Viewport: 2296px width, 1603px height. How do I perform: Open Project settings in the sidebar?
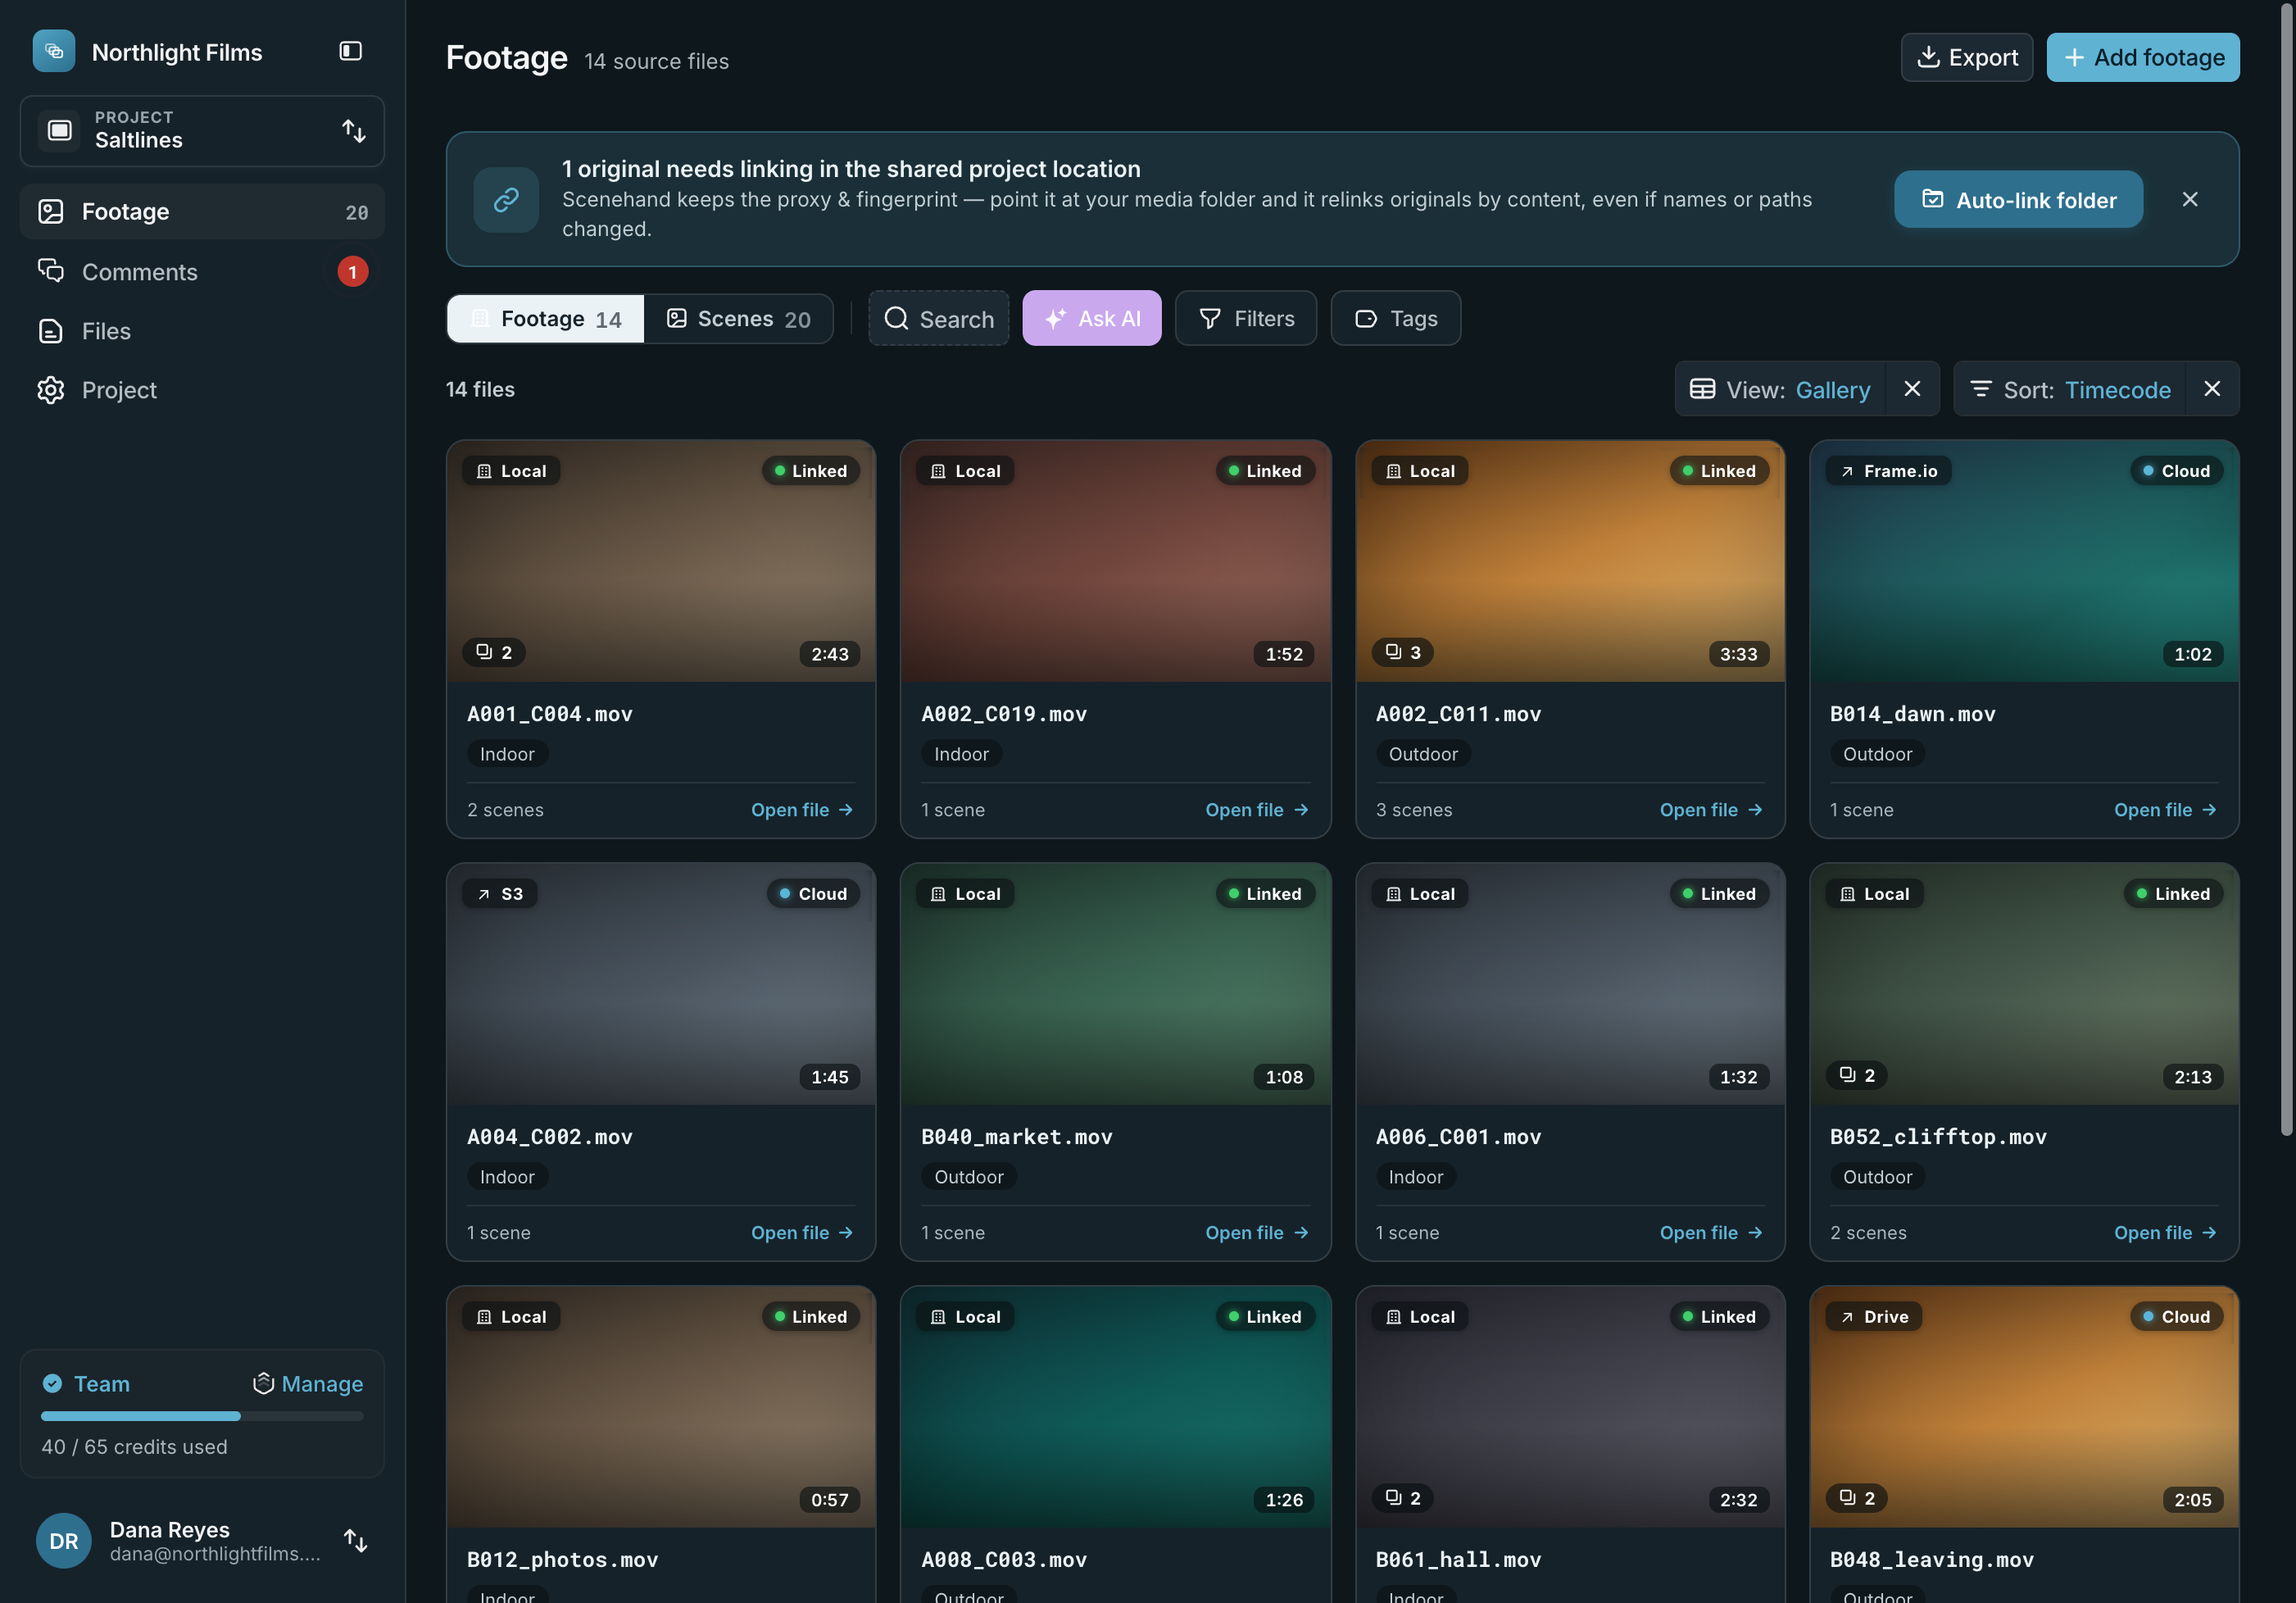[202, 390]
